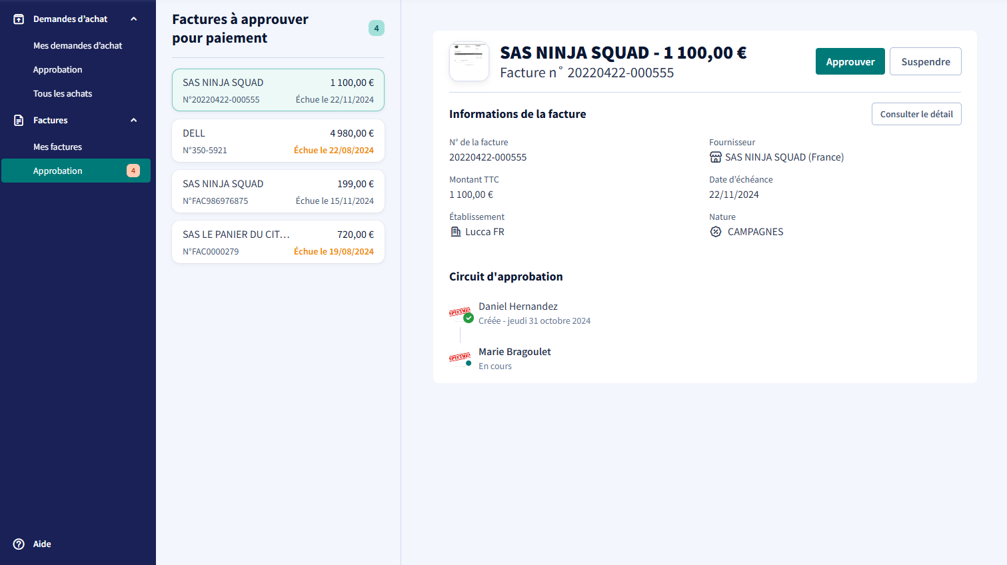
Task: Open Mes factures
Action: click(57, 147)
